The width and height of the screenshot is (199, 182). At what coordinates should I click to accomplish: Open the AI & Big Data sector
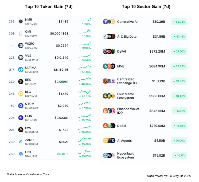coord(127,37)
